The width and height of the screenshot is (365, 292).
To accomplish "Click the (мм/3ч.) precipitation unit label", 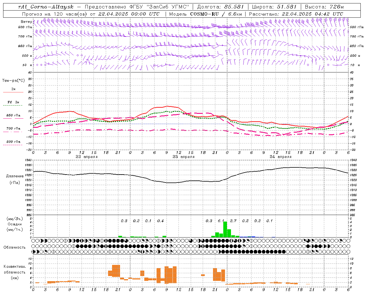I will pyautogui.click(x=15, y=219).
